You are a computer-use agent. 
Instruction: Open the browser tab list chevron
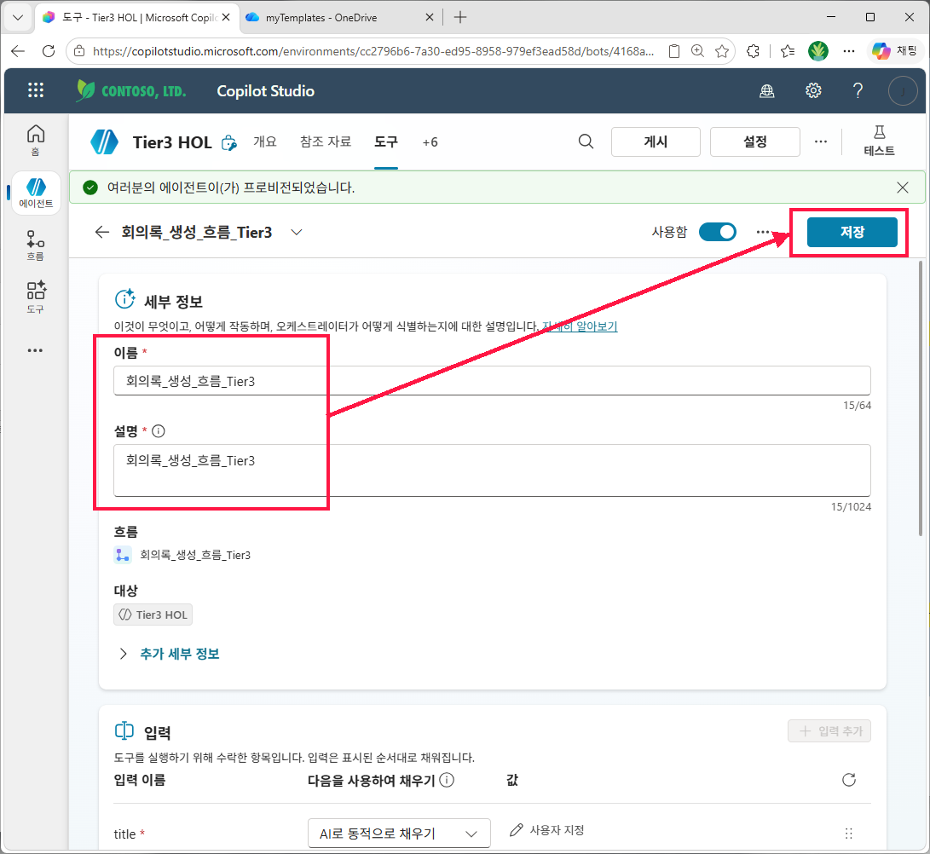pos(18,17)
